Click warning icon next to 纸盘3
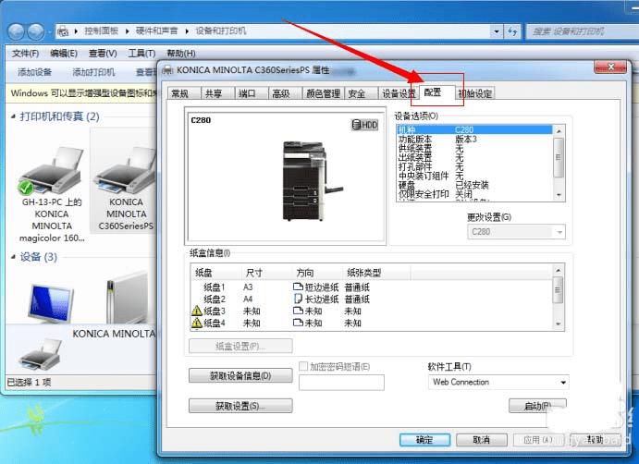The width and height of the screenshot is (639, 464). [x=197, y=311]
